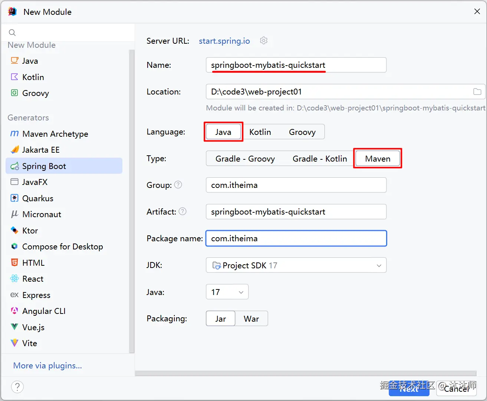The image size is (487, 401).
Task: Click the Spring Boot leaf icon
Action: 14,166
